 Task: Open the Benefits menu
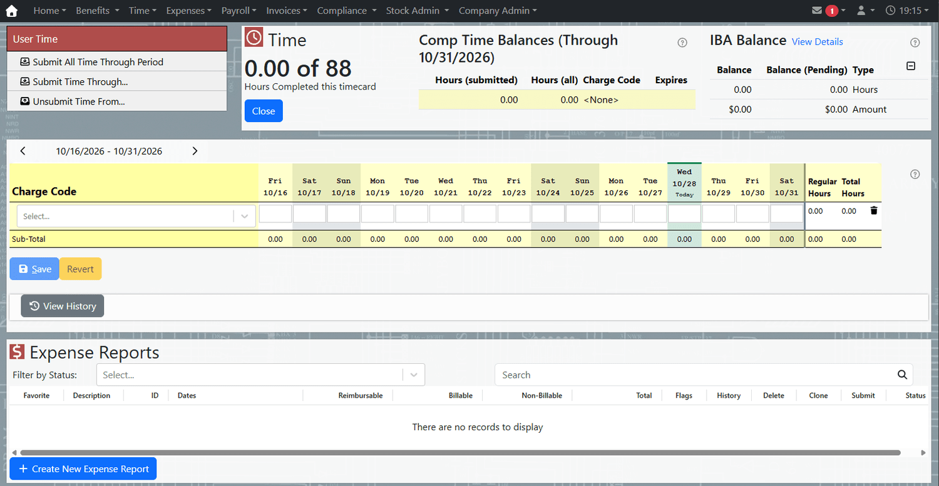tap(97, 11)
